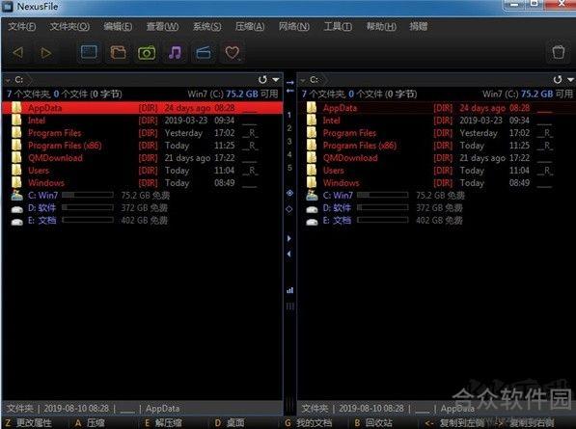Screen dimensions: 576x429
Task: Select slot 5 in the center strip
Action: coord(289,168)
